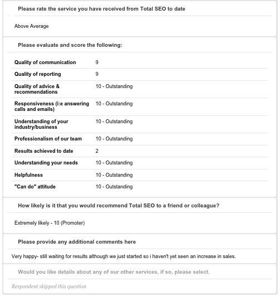Click the 'Please evaluate and score the following' heading

click(70, 45)
